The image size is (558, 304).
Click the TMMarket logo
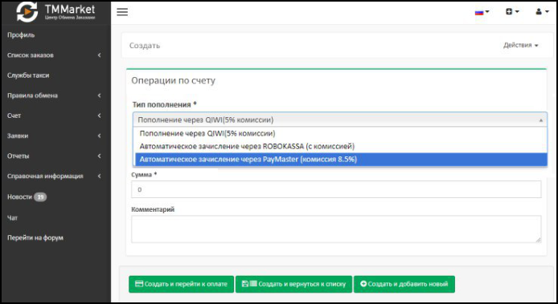pyautogui.click(x=55, y=12)
